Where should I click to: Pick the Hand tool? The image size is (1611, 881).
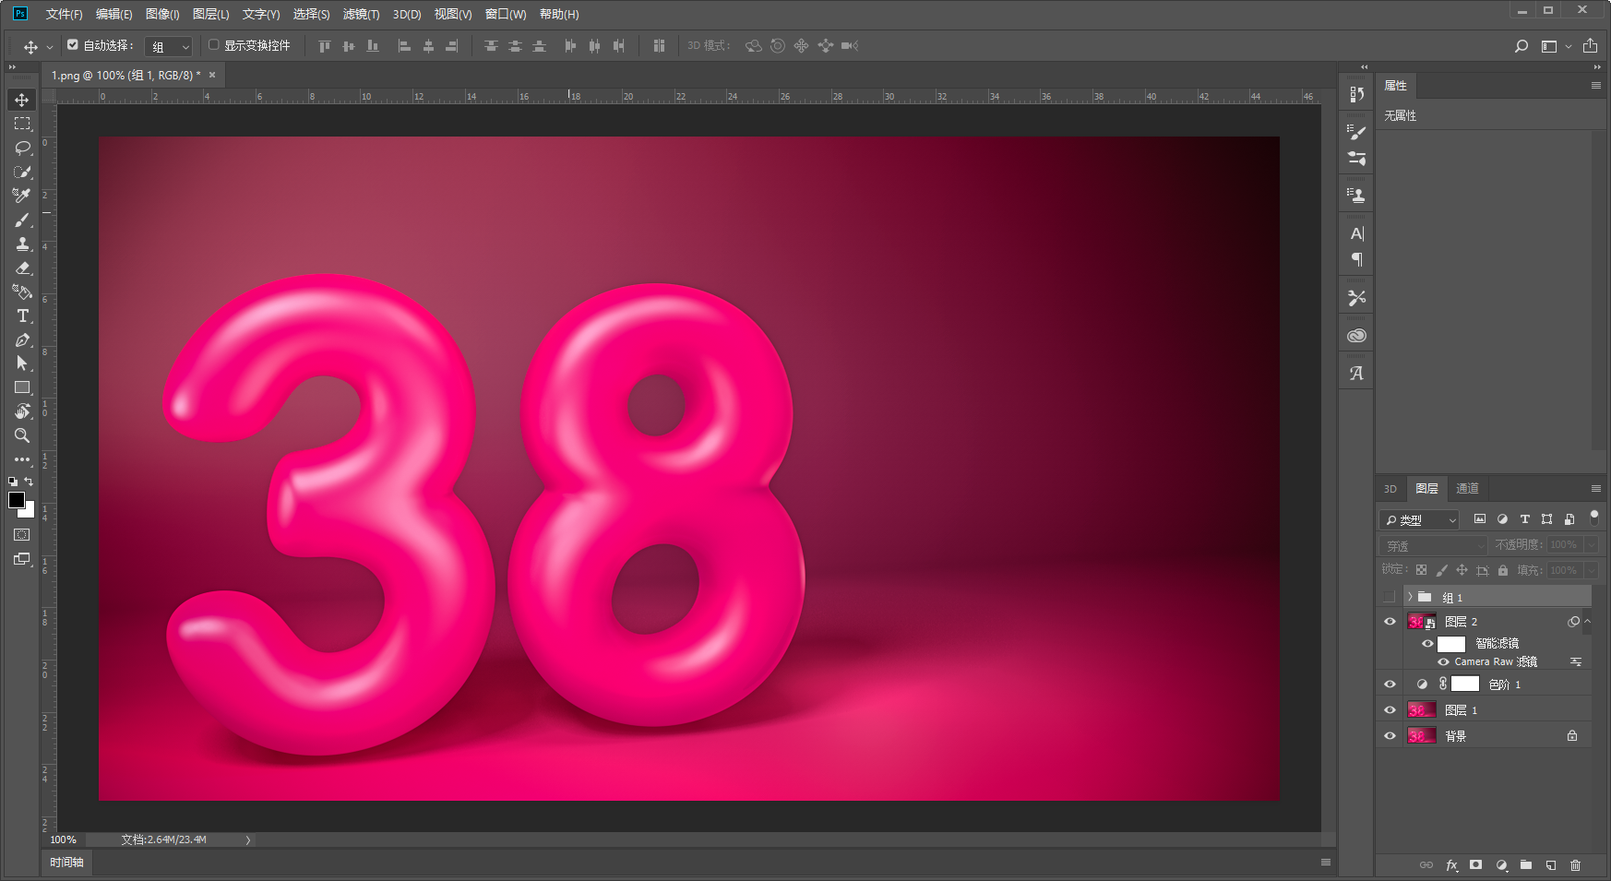pos(22,411)
